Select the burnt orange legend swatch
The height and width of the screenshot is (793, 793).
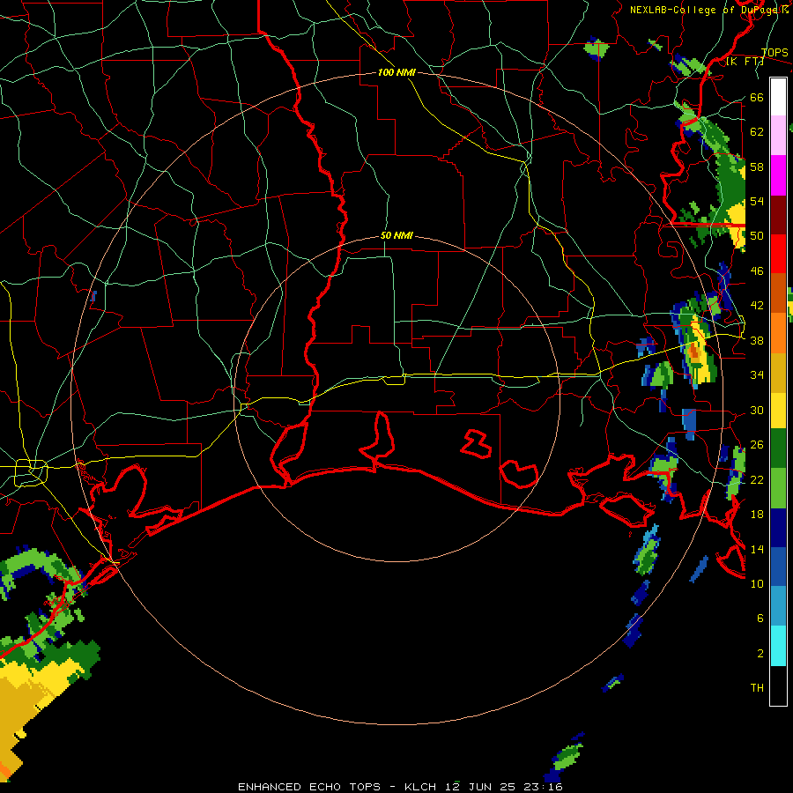click(778, 293)
